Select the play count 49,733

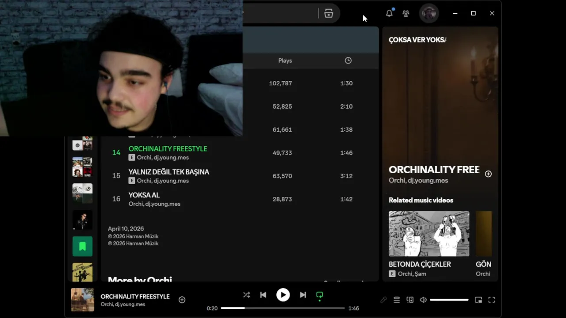pyautogui.click(x=282, y=153)
